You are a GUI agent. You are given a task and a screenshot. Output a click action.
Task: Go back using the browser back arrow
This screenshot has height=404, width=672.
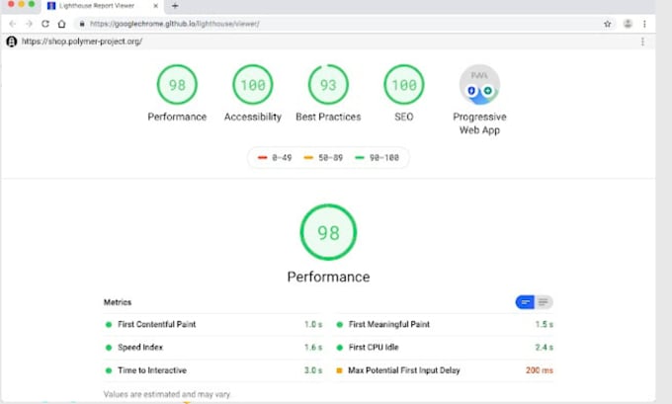[13, 24]
